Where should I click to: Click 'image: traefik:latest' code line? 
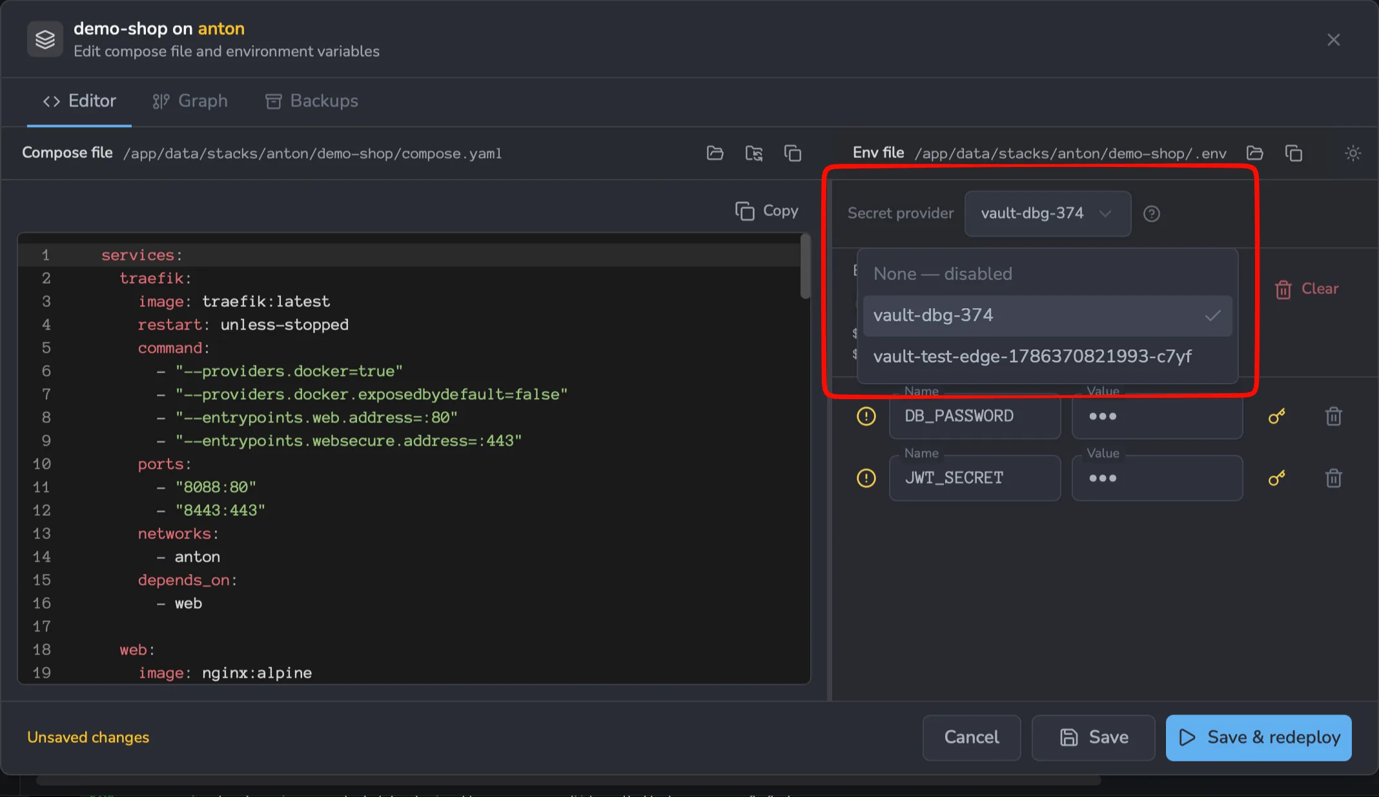234,302
